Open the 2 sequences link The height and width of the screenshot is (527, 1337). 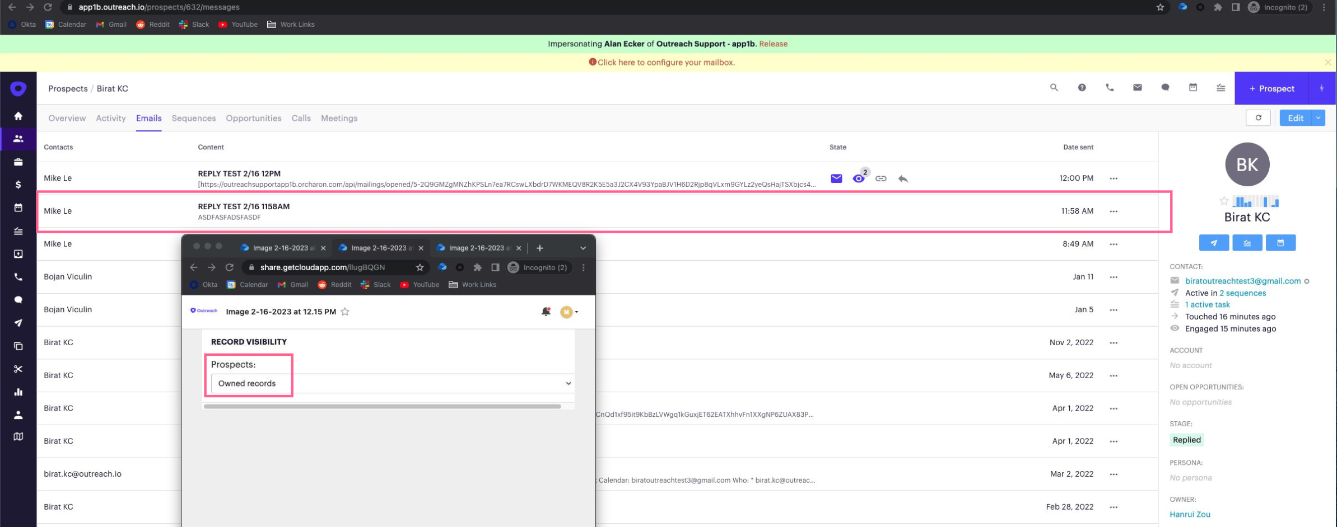pos(1242,293)
